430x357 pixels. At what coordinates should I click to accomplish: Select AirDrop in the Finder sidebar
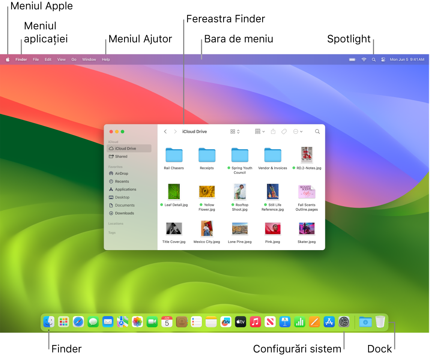pyautogui.click(x=122, y=173)
